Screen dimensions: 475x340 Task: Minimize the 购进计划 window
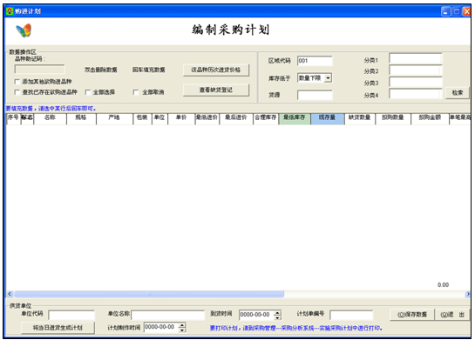pos(445,11)
